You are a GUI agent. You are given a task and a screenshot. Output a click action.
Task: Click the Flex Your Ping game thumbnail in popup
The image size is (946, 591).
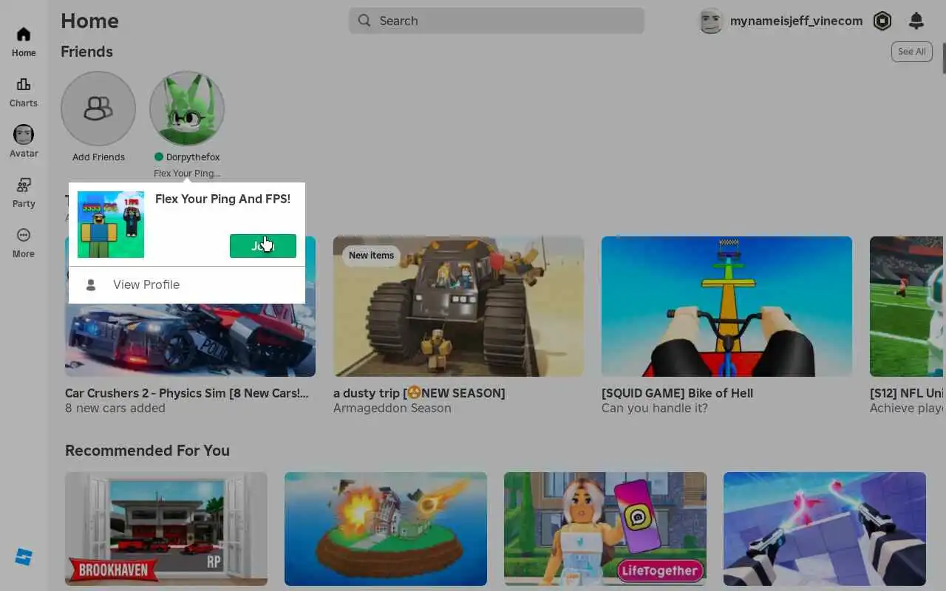[111, 225]
